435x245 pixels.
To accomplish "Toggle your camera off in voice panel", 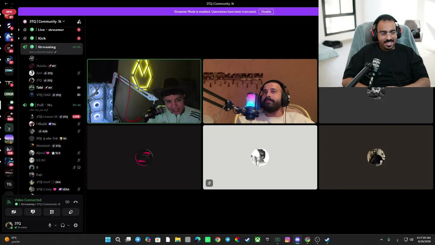I will 14,212.
